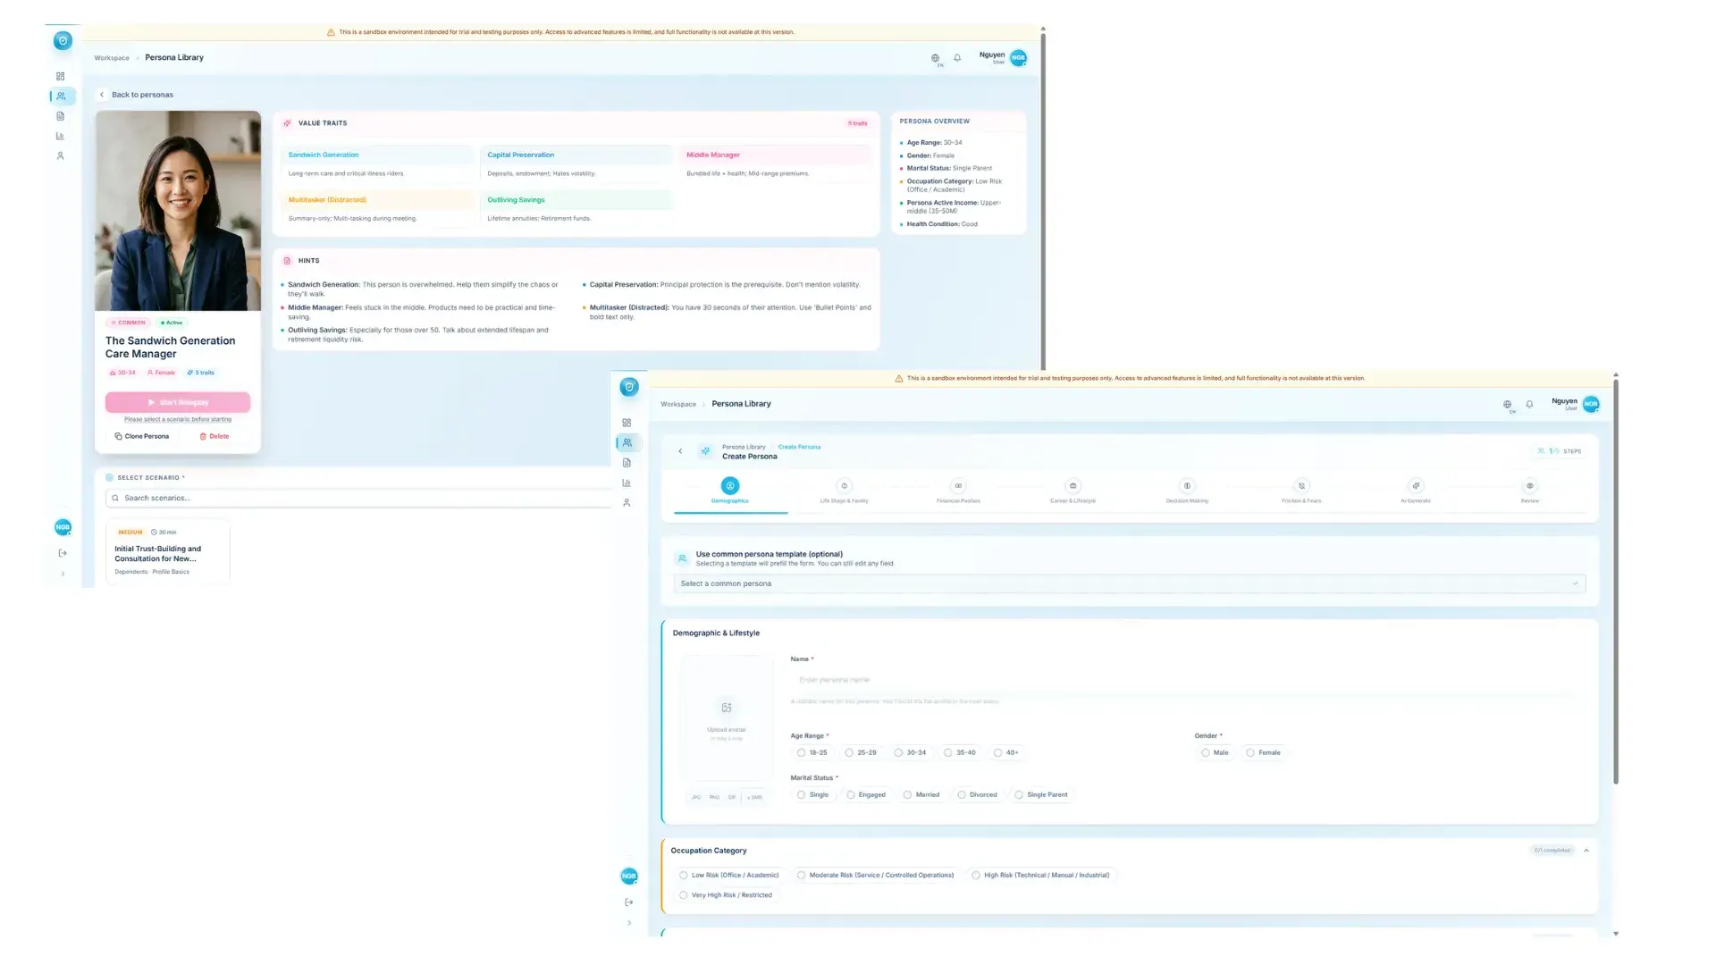The image size is (1716, 965).
Task: Click the Upload avatar image icon
Action: (727, 708)
